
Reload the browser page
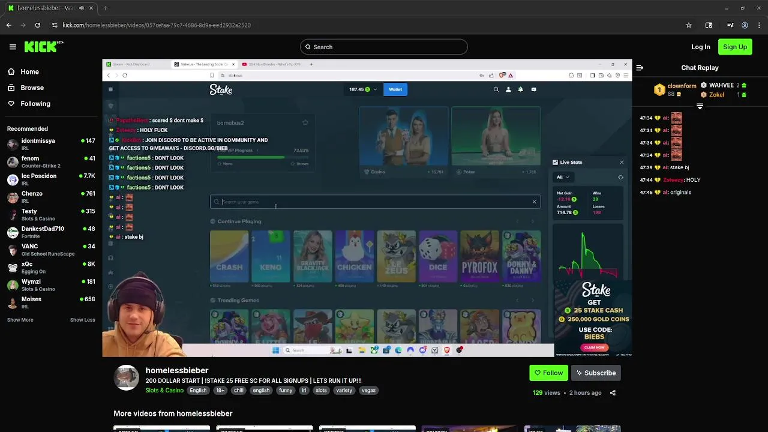coord(37,25)
